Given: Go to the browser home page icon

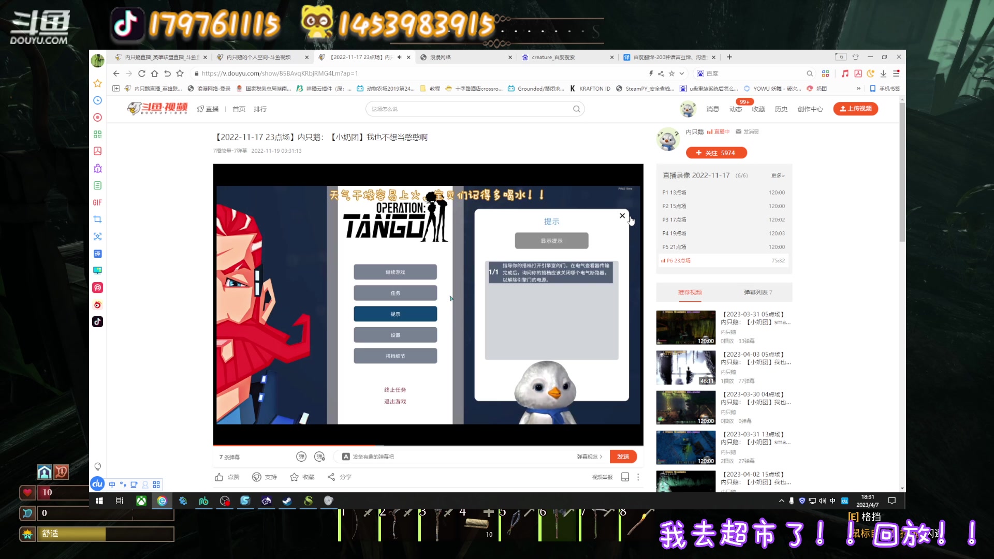Looking at the screenshot, I should click(x=154, y=73).
